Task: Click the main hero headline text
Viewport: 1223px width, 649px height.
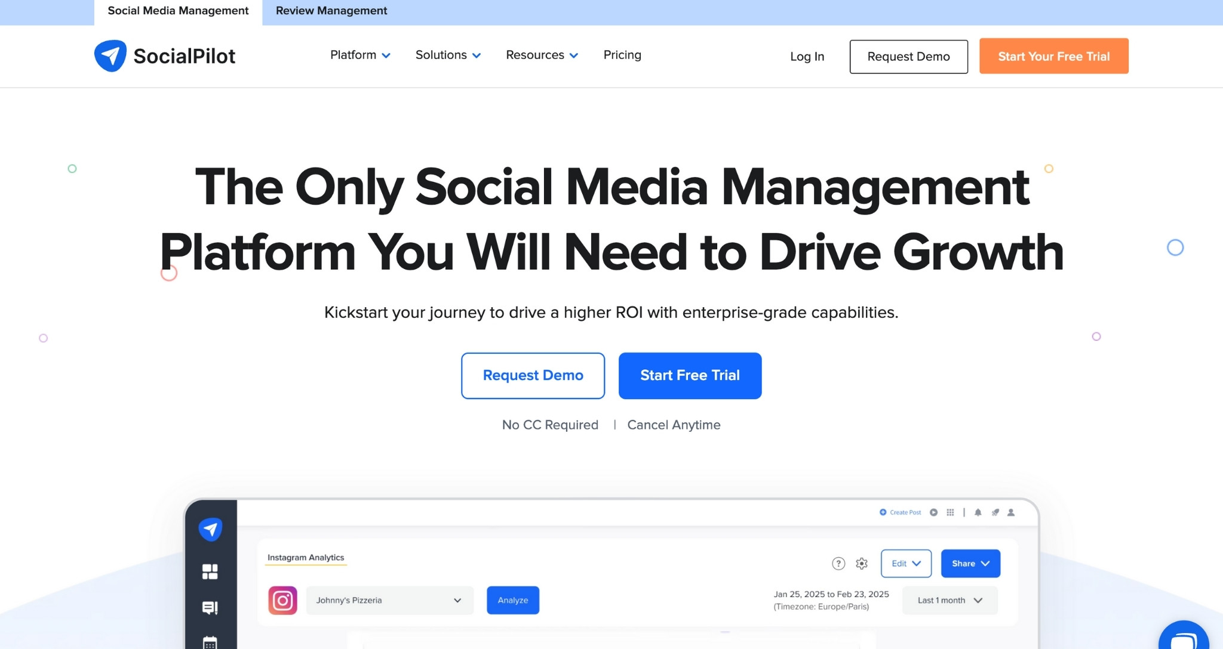Action: 611,219
